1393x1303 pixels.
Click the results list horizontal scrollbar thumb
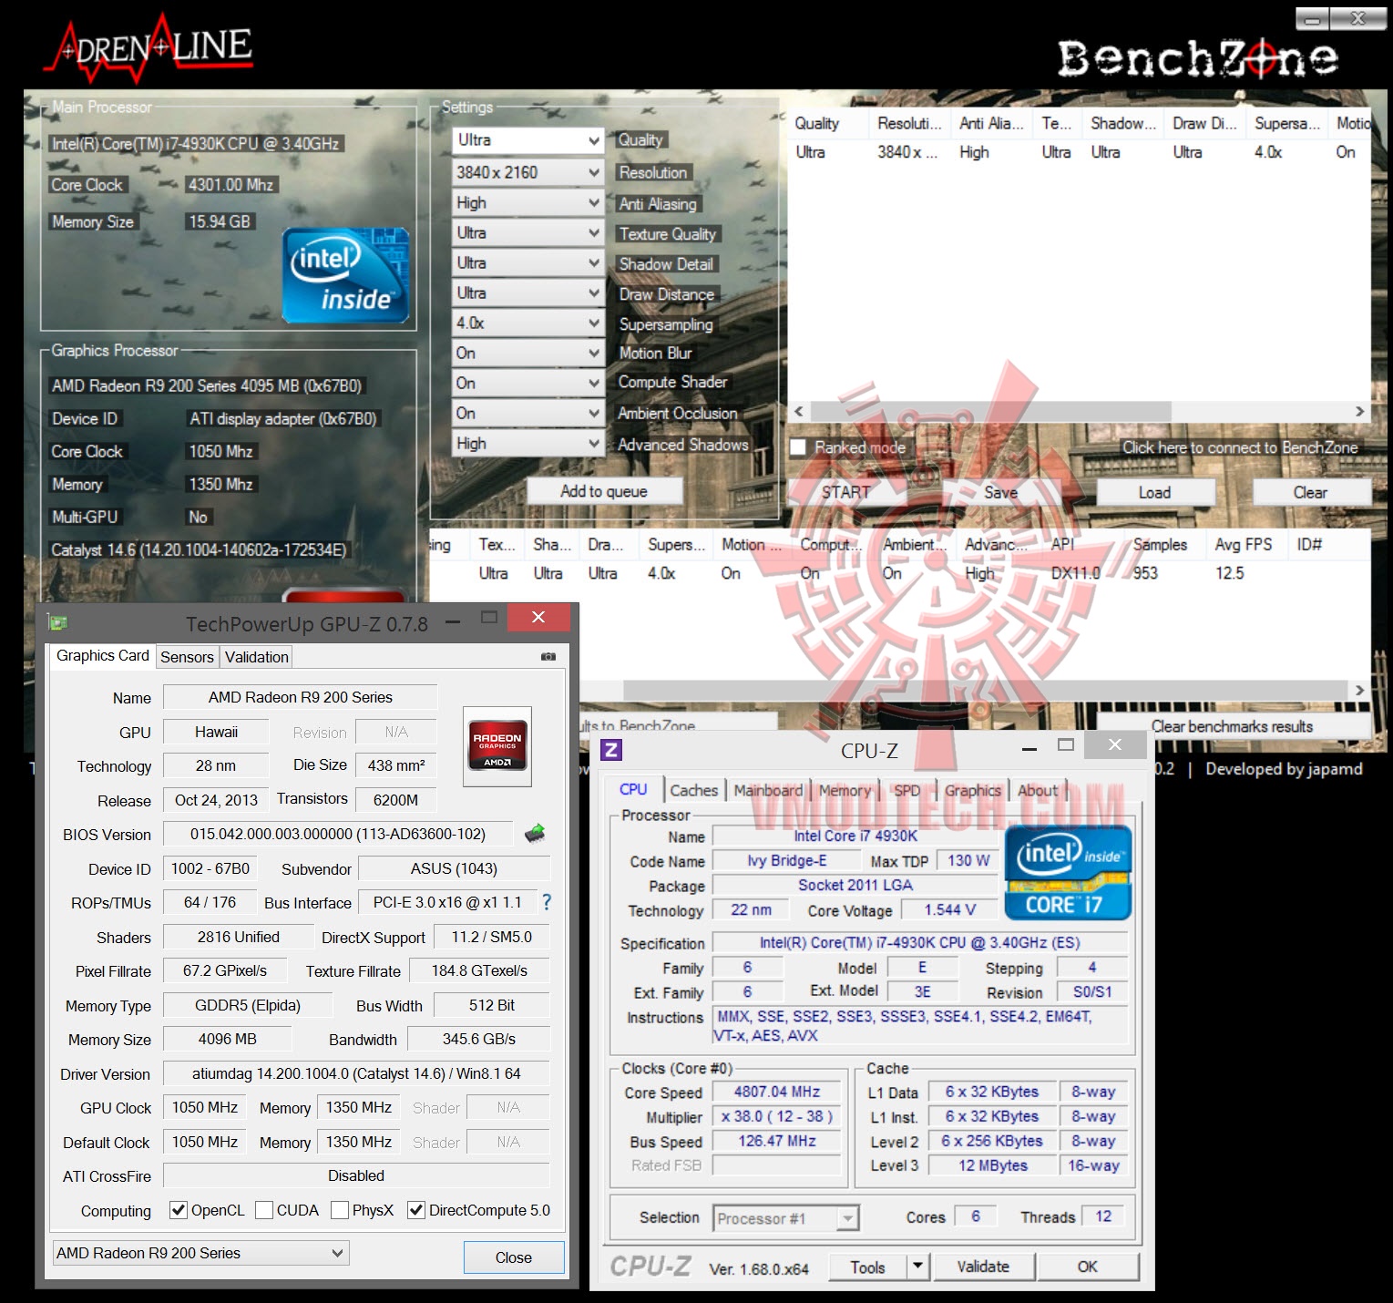[987, 690]
